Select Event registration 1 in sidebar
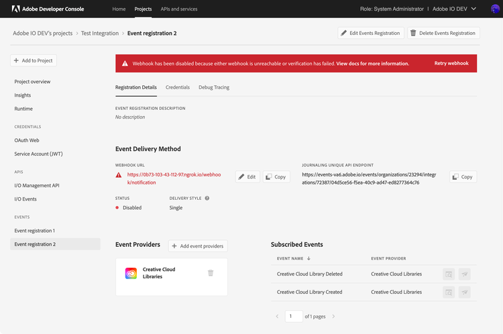Image resolution: width=503 pixels, height=334 pixels. 35,231
